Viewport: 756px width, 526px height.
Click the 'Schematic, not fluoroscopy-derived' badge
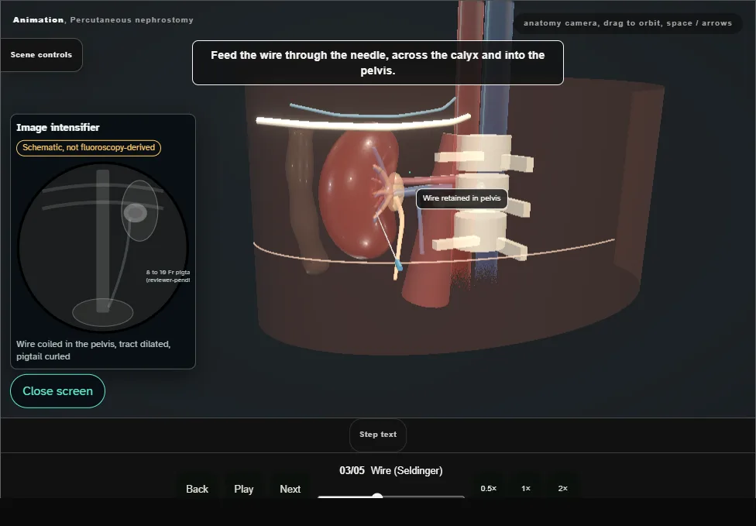[x=89, y=147]
